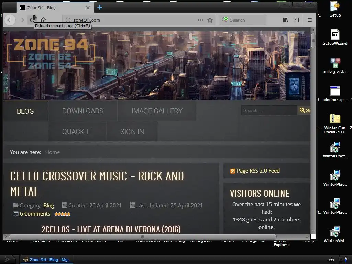
Task: Follow the Home breadcrumb link
Action: tap(53, 152)
